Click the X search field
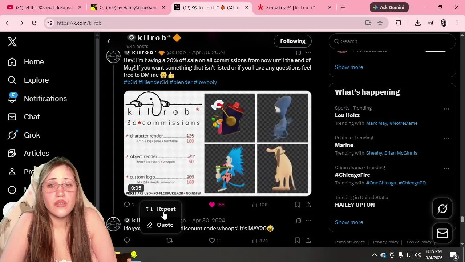The height and width of the screenshot is (262, 465). point(392,41)
